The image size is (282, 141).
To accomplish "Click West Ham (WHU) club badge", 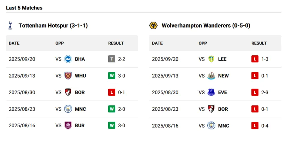I will click(x=68, y=76).
